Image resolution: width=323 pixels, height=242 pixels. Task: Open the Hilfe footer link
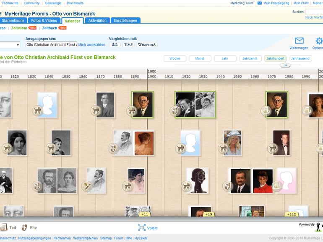(x=129, y=238)
